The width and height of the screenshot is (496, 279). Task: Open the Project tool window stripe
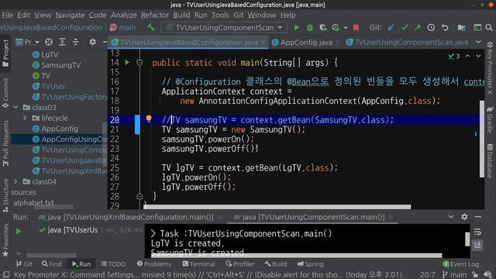(5, 53)
